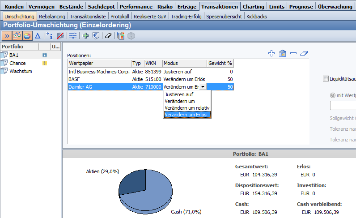Screen dimensions: 356x218
Task: Choose 'Justieren auf' from the dropdown list
Action: pos(179,94)
